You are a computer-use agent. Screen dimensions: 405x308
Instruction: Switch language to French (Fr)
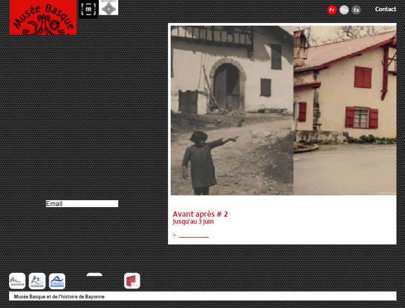[332, 10]
